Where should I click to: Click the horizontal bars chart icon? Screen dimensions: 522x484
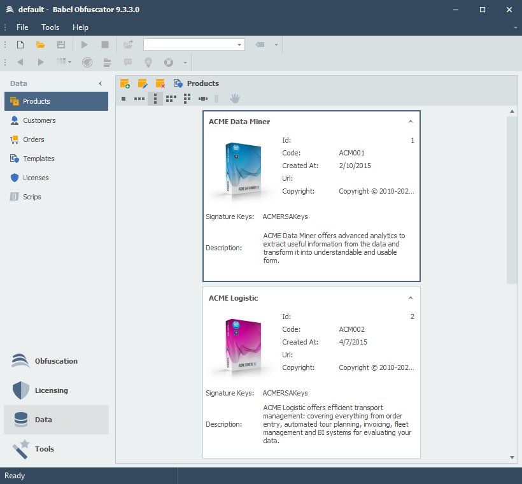pyautogui.click(x=107, y=62)
